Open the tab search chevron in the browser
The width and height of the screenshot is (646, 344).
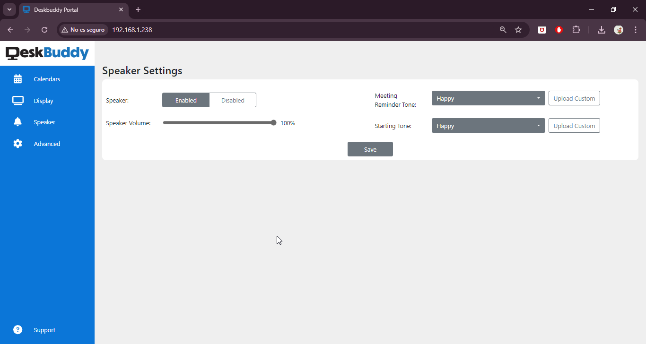9,9
